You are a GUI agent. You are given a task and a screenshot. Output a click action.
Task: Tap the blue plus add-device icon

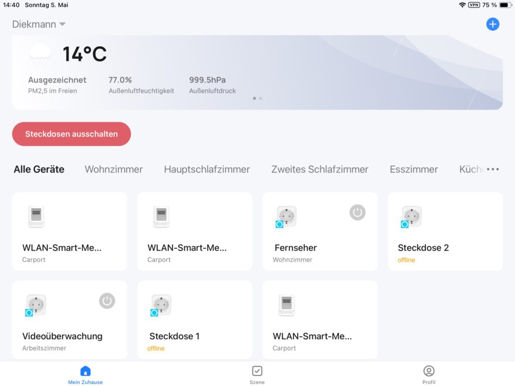(492, 24)
